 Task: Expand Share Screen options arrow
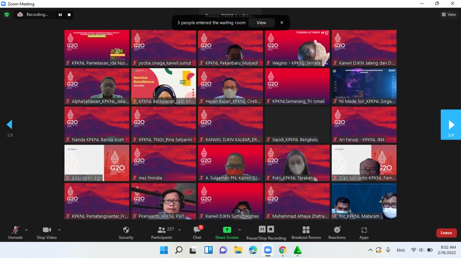click(x=240, y=230)
